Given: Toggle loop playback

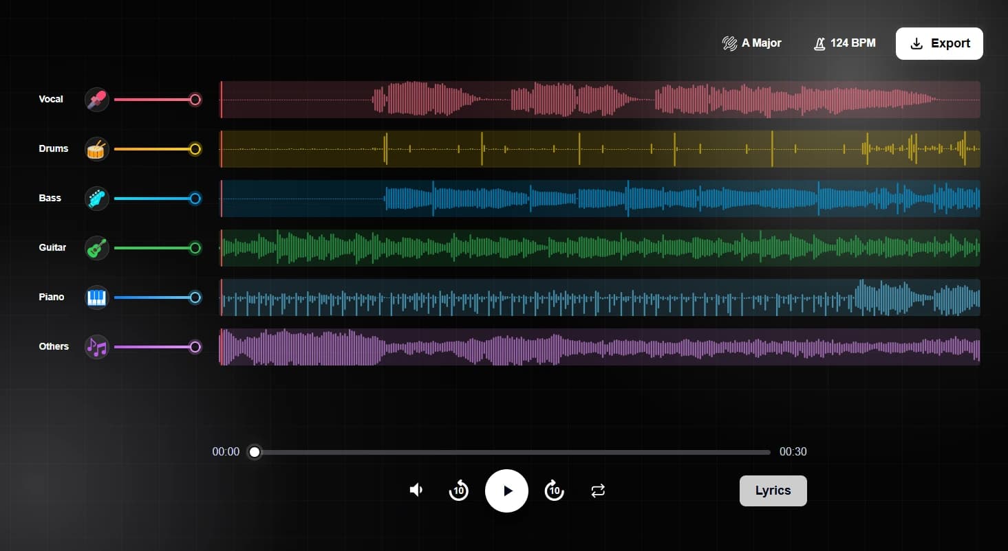Looking at the screenshot, I should pos(598,491).
